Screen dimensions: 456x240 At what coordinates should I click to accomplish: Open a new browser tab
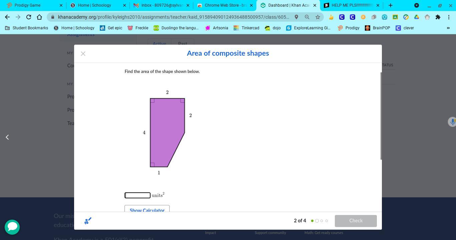pos(391,5)
